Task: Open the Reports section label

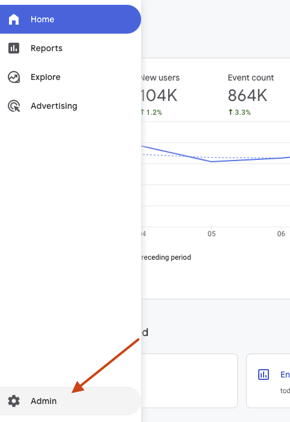Action: 46,48
